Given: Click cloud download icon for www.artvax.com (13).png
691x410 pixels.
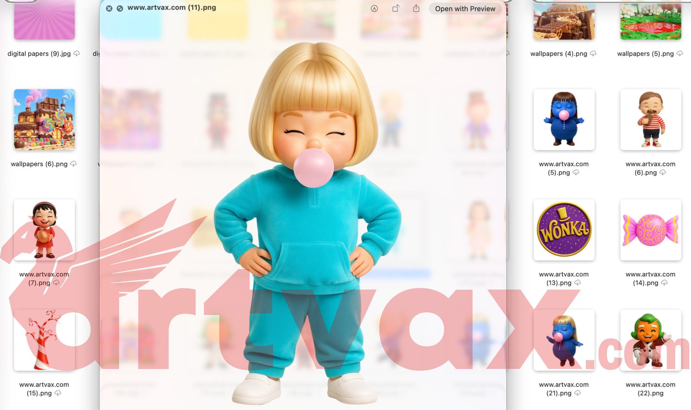Looking at the screenshot, I should pos(577,283).
